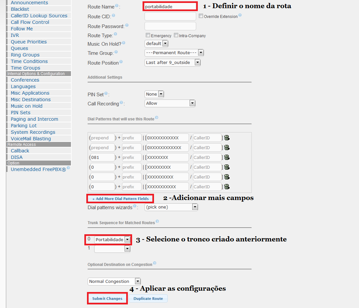This screenshot has width=359, height=308.
Task: Enable the Override Extension checkbox
Action: [201, 16]
